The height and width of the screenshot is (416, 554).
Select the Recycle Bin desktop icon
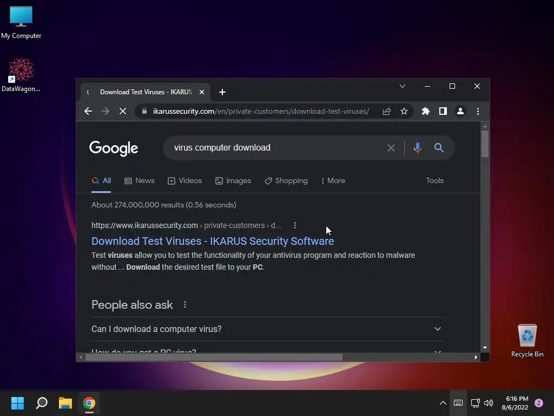pos(527,341)
